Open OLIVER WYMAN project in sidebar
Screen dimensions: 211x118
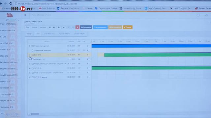[x=9, y=75]
